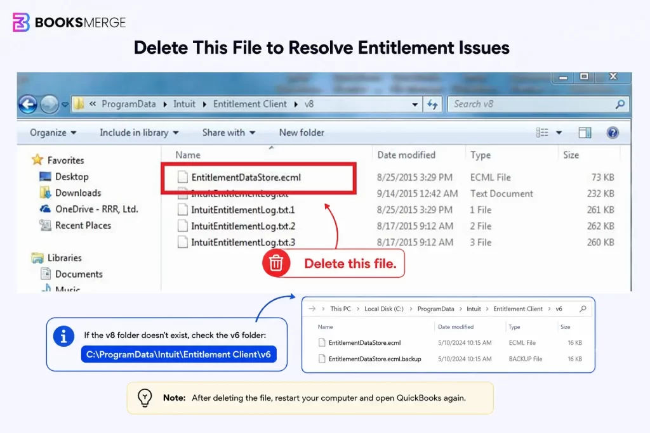650x433 pixels.
Task: Click the Libraries folder icon
Action: coord(37,258)
